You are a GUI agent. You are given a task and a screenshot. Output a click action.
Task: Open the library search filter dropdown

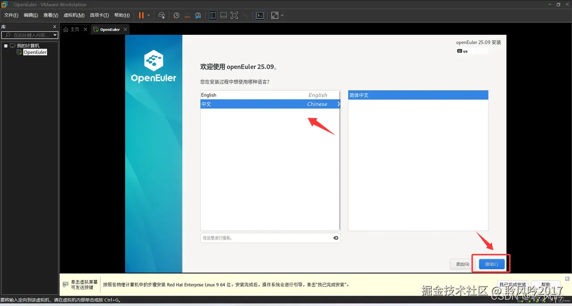[55, 35]
